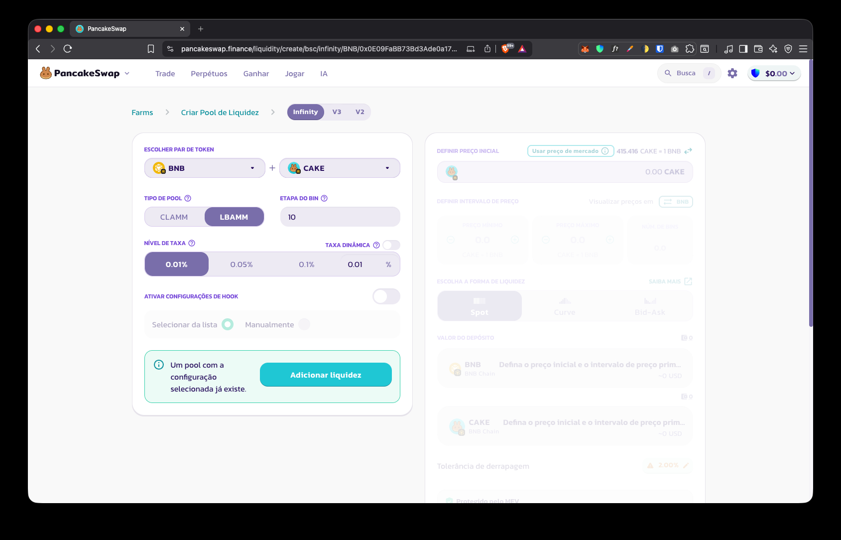Open the MetaMask fox extension
The image size is (841, 540).
pos(585,49)
